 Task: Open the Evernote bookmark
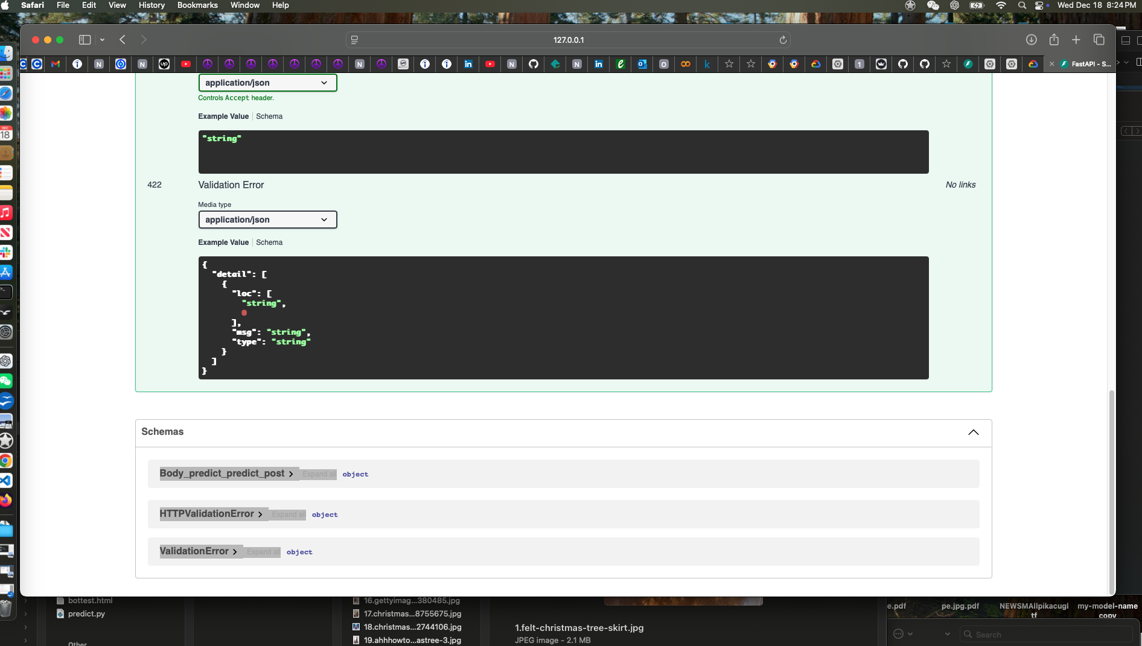[x=620, y=64]
